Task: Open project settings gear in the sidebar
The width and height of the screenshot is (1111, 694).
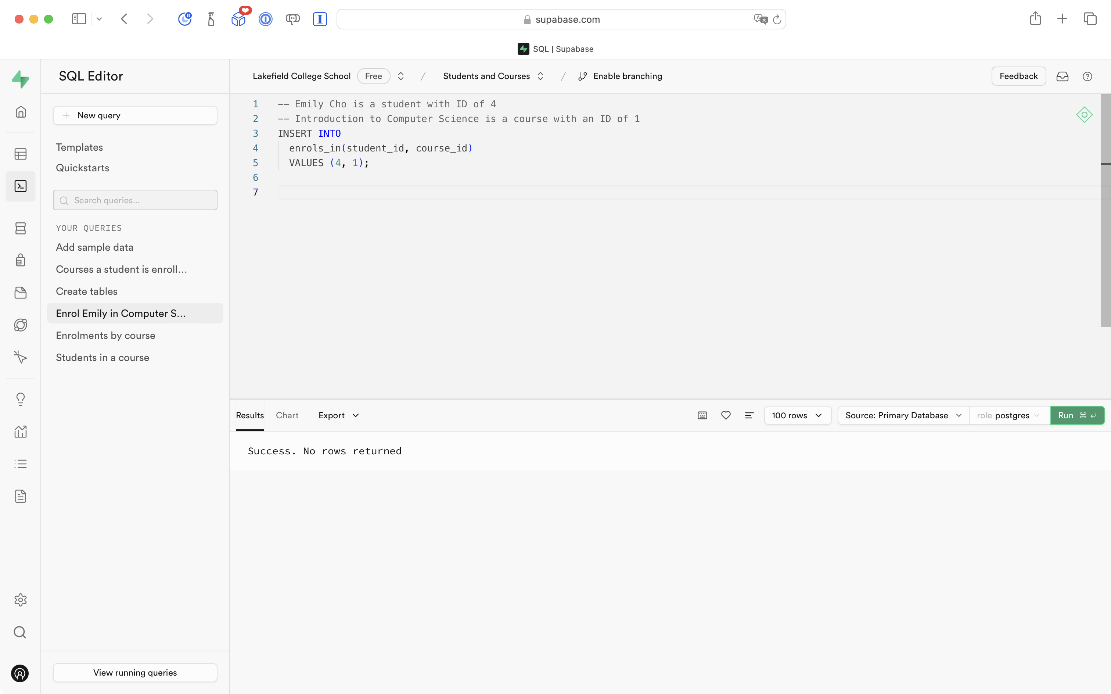Action: click(21, 600)
